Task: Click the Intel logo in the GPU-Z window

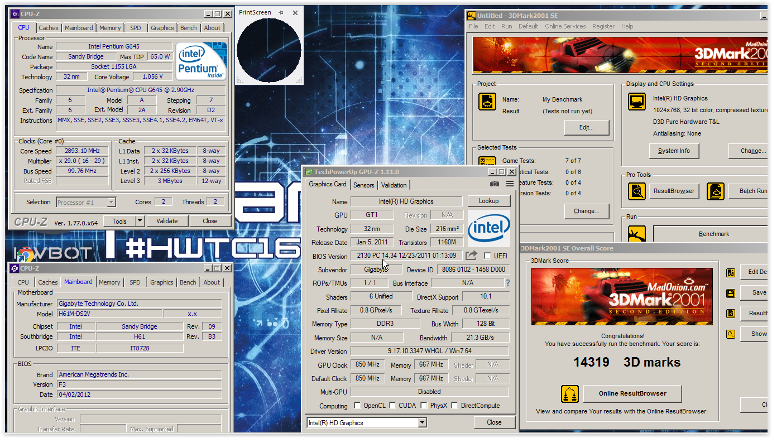Action: tap(489, 228)
